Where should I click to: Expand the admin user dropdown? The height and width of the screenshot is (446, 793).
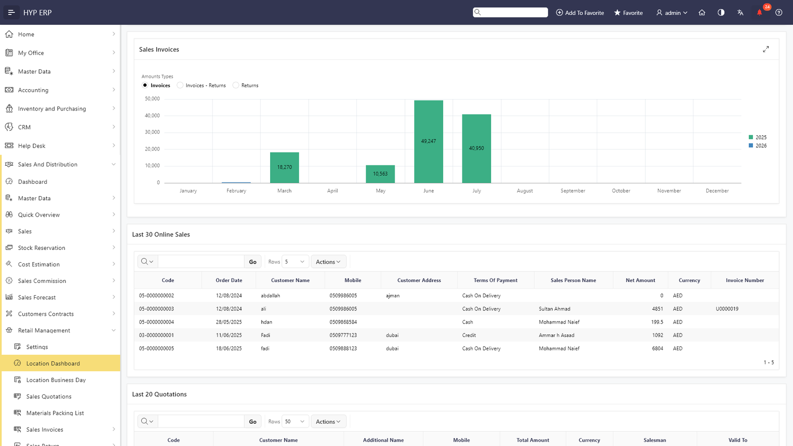tap(672, 12)
